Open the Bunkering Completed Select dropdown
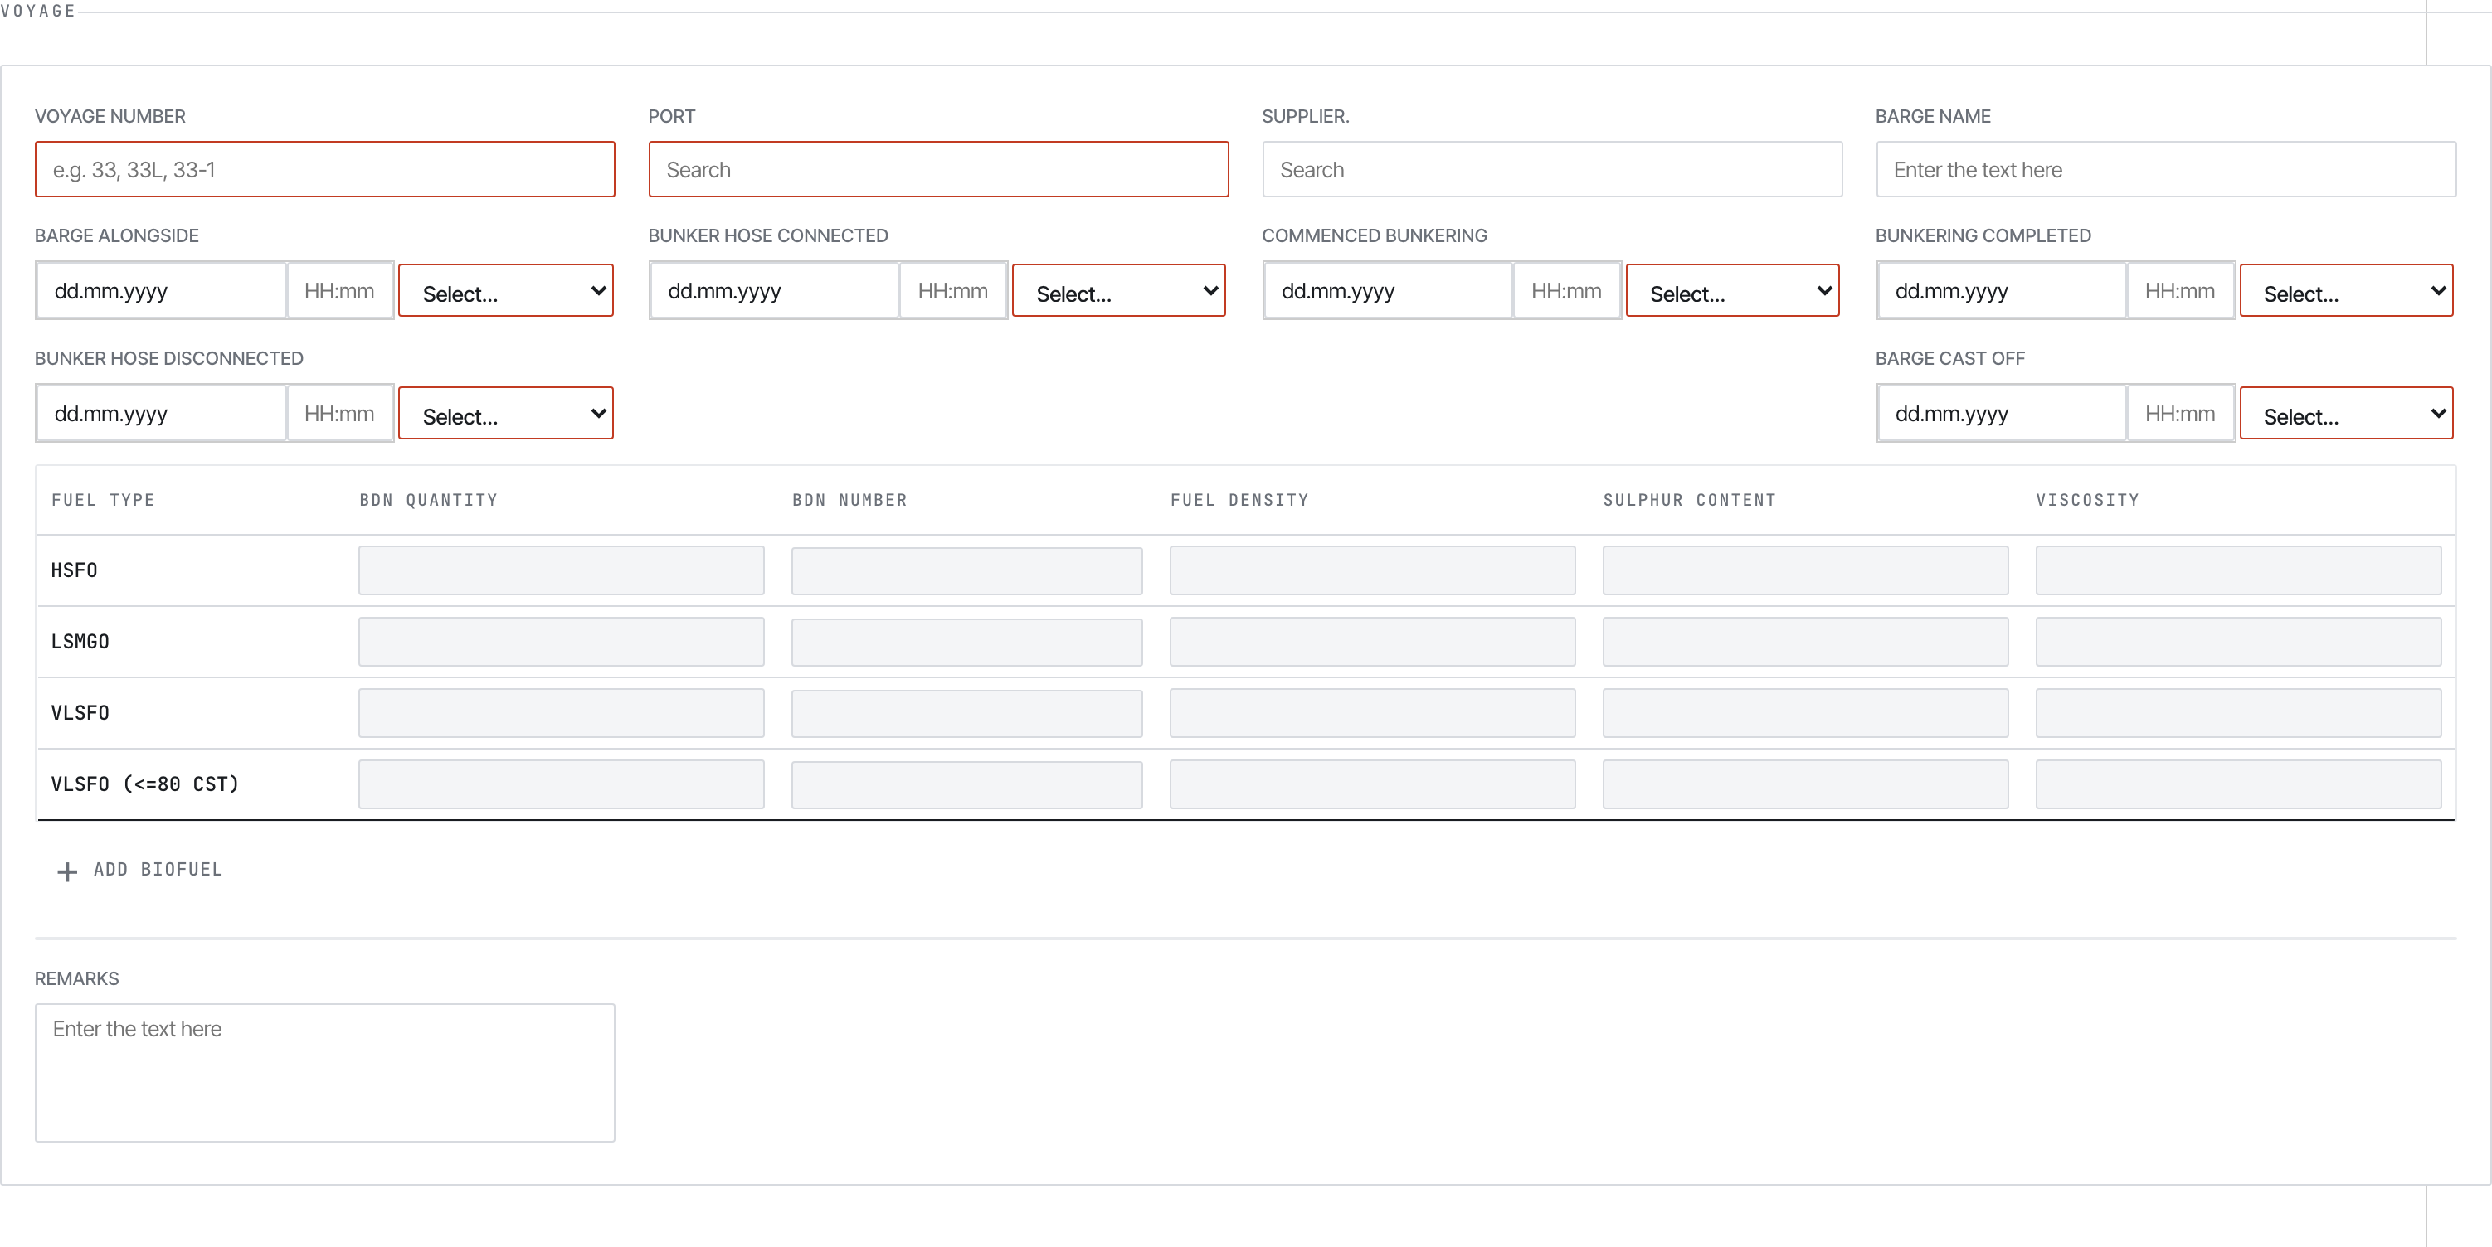Viewport: 2492px width, 1247px height. pos(2346,291)
